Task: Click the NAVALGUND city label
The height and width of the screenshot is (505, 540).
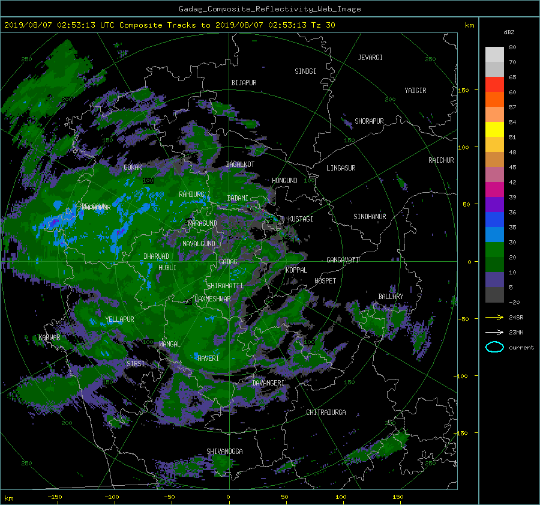Action: pos(199,244)
